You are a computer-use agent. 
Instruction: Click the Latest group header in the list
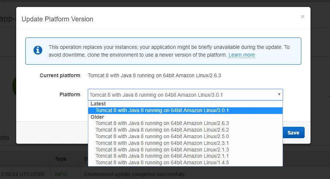(98, 104)
